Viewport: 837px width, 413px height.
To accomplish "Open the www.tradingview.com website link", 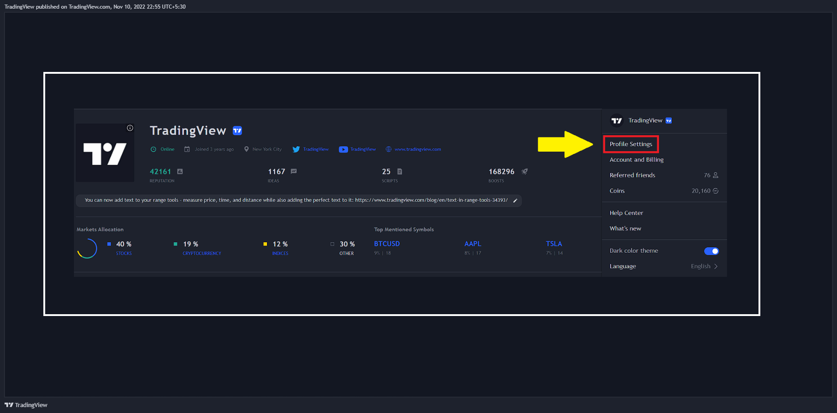I will pyautogui.click(x=418, y=149).
